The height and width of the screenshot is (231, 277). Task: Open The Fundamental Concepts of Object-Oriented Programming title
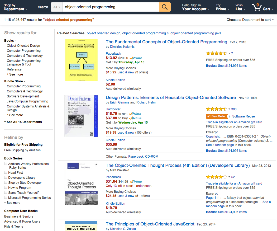(166, 42)
